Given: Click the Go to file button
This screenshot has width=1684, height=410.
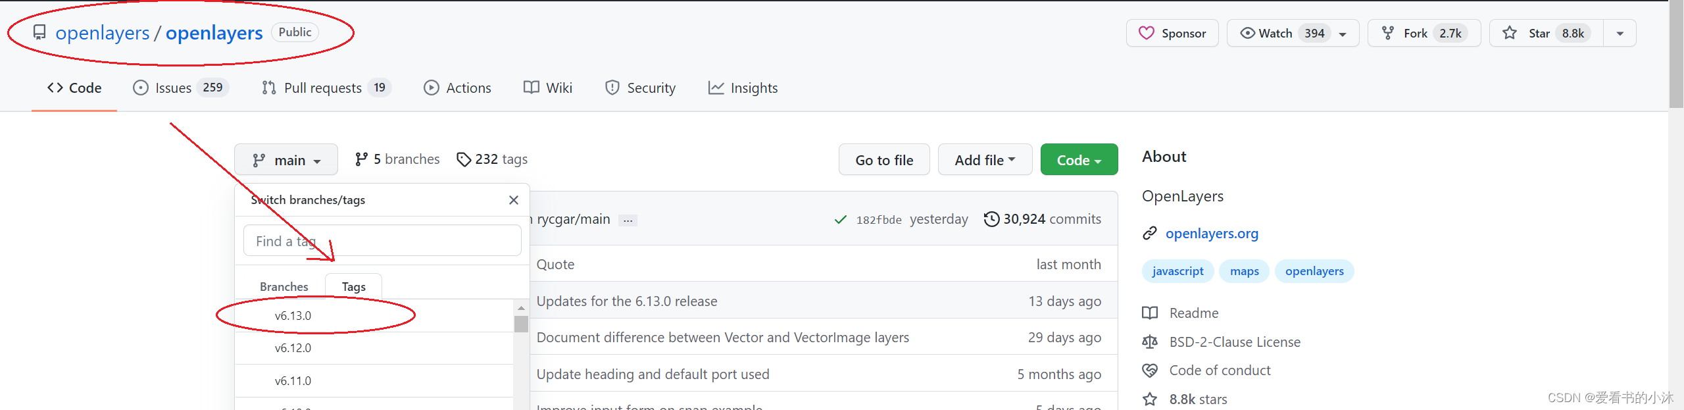Looking at the screenshot, I should pos(884,160).
